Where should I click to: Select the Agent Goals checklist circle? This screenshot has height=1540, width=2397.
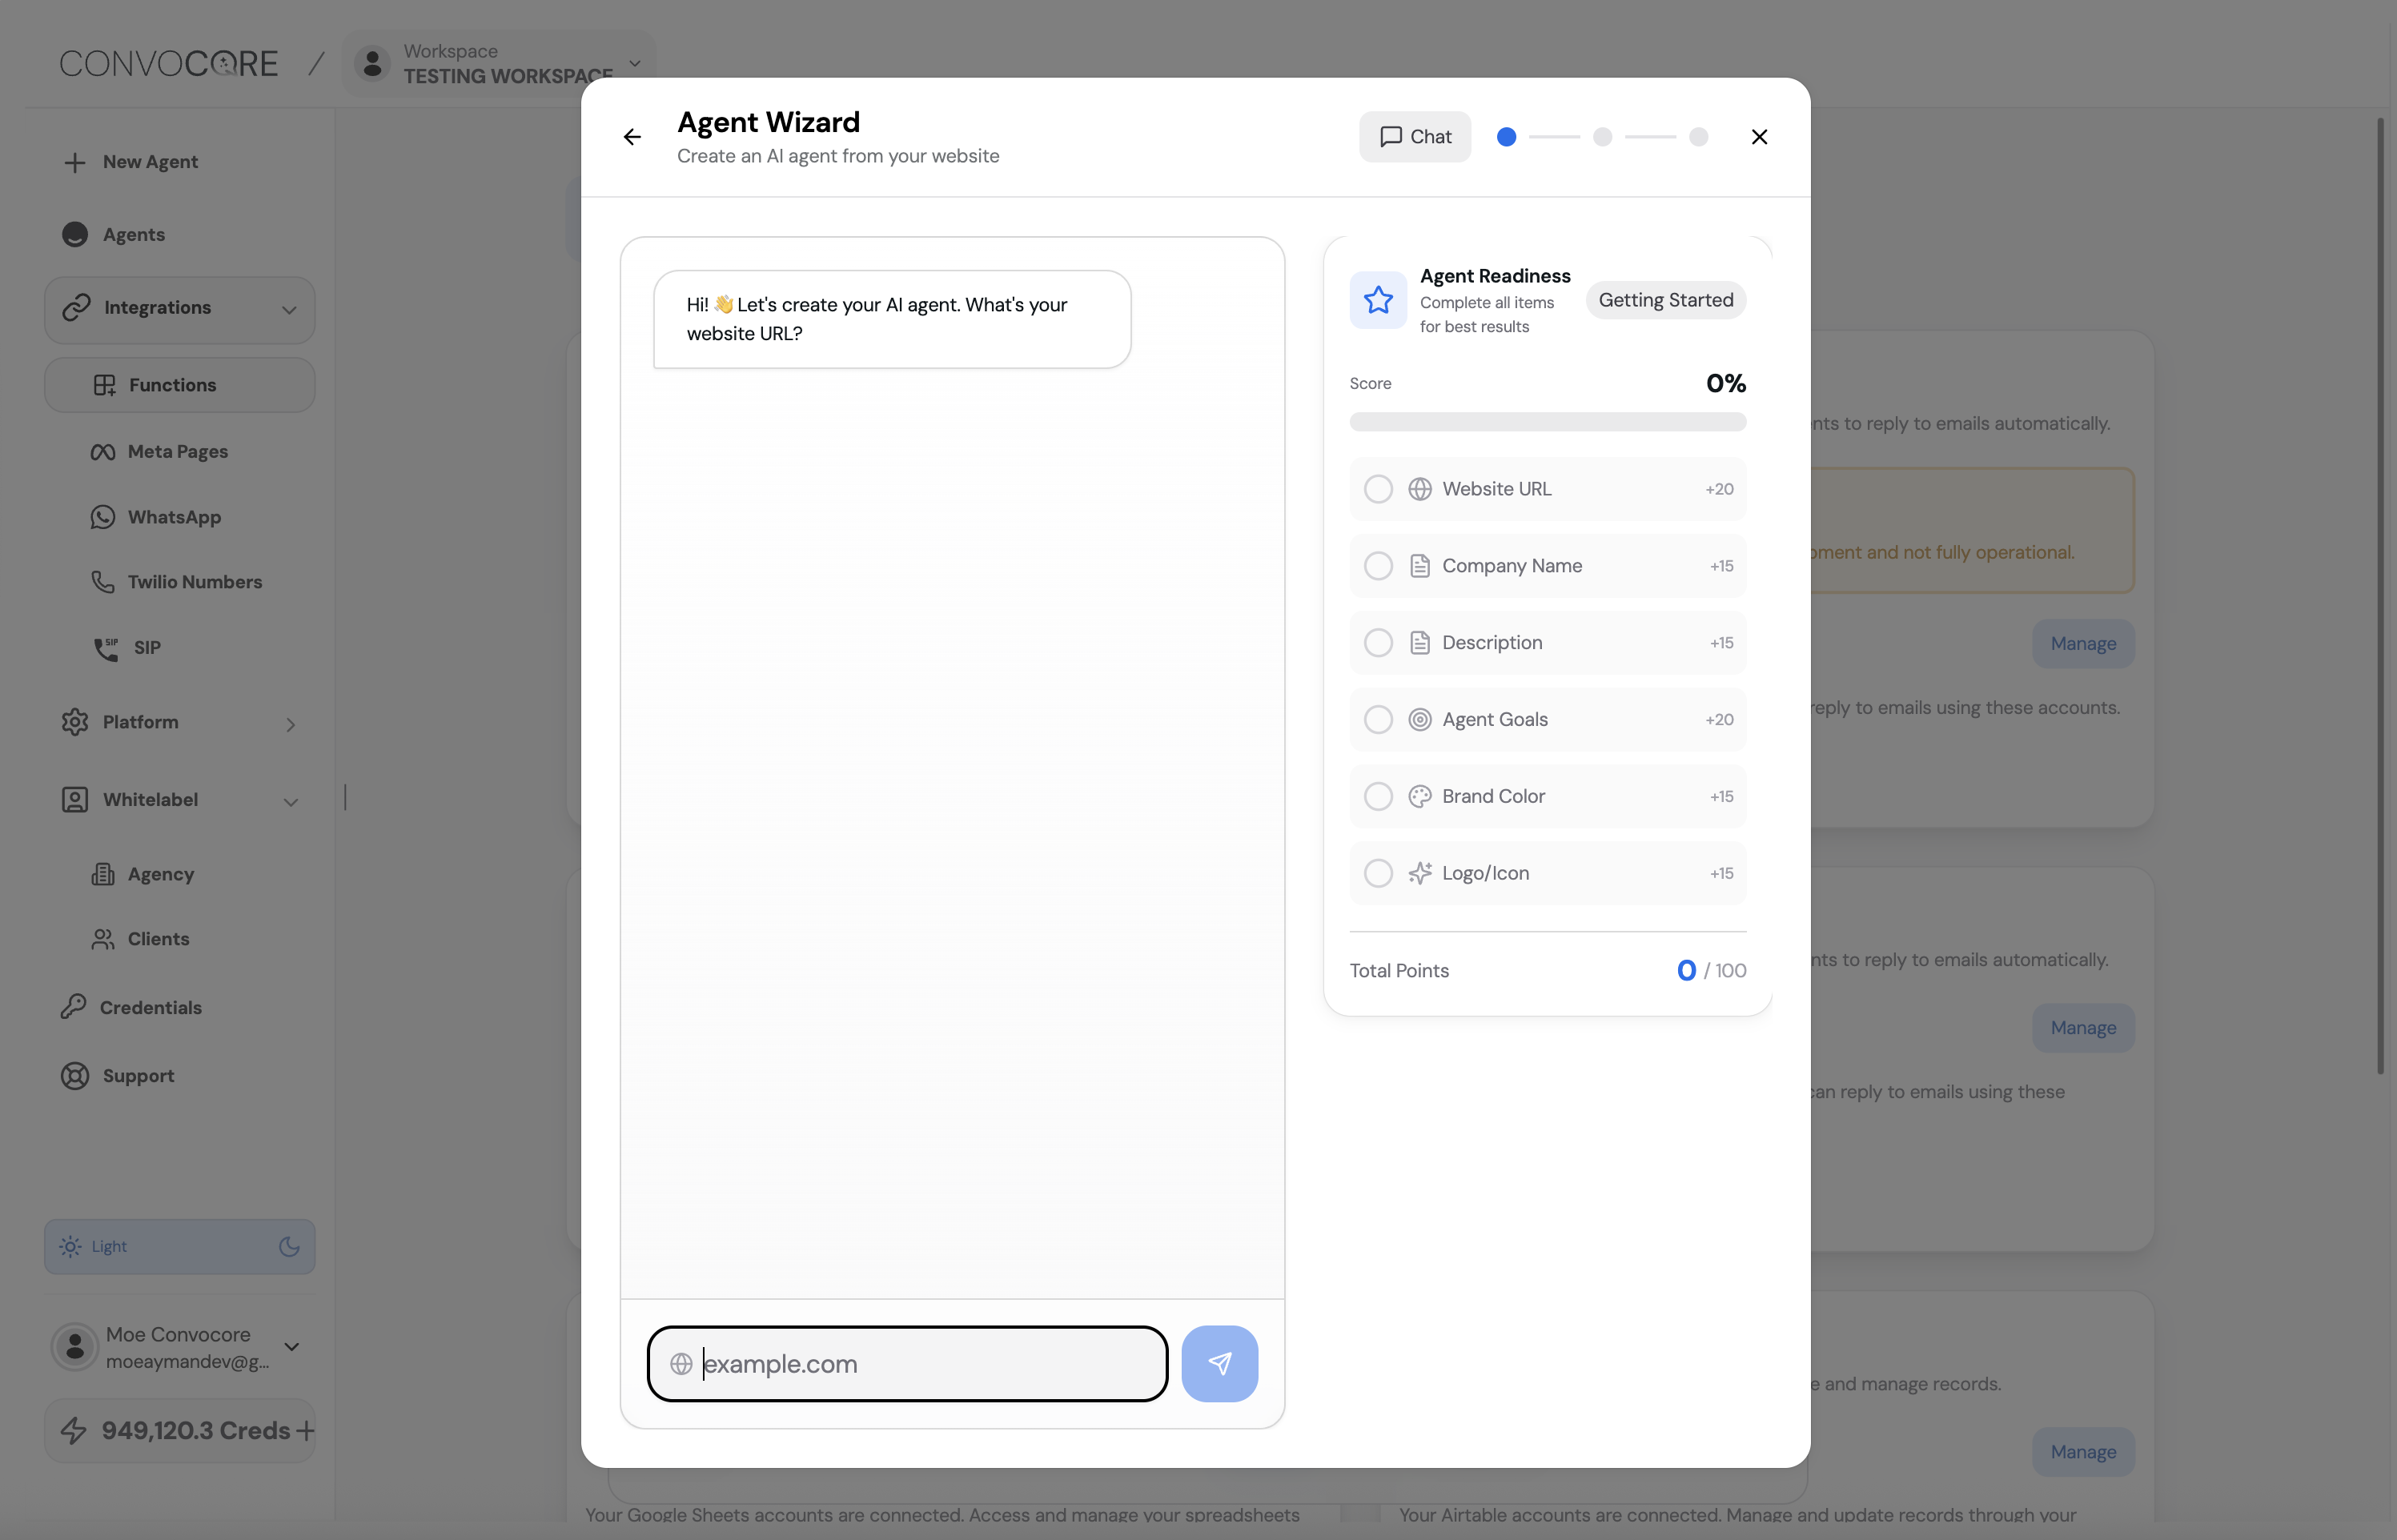tap(1378, 720)
